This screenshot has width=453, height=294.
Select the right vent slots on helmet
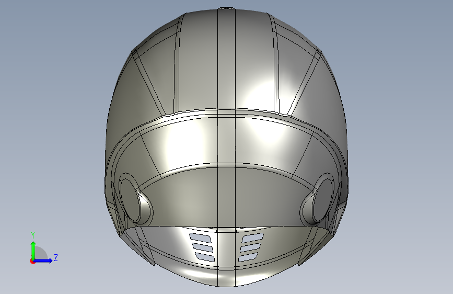(251, 247)
